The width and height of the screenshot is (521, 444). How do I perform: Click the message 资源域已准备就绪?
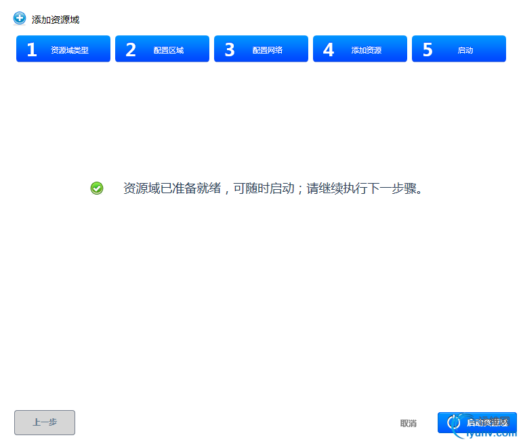[172, 188]
